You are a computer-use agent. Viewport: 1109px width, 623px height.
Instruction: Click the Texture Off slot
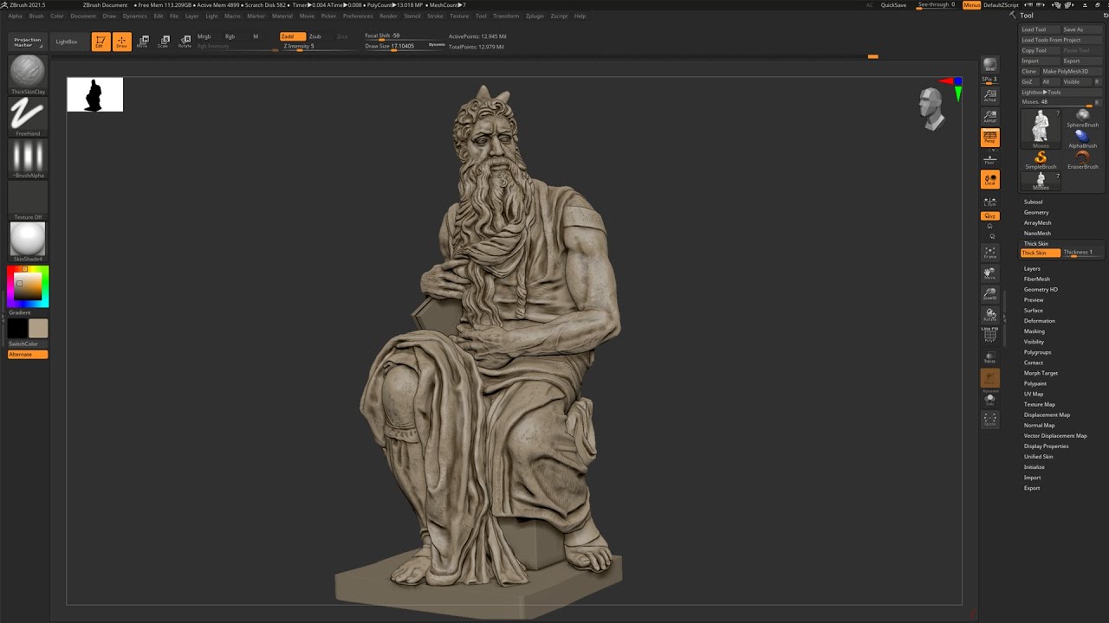pyautogui.click(x=28, y=199)
